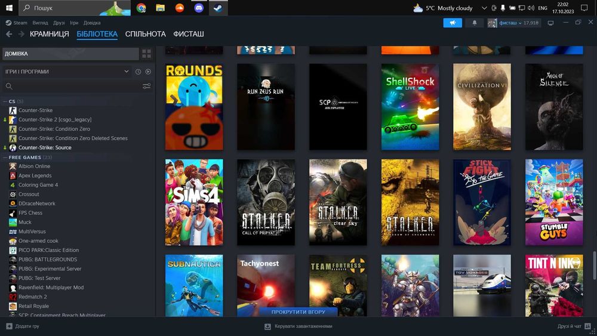
Task: Select The Sims 4 cover
Action: (194, 202)
